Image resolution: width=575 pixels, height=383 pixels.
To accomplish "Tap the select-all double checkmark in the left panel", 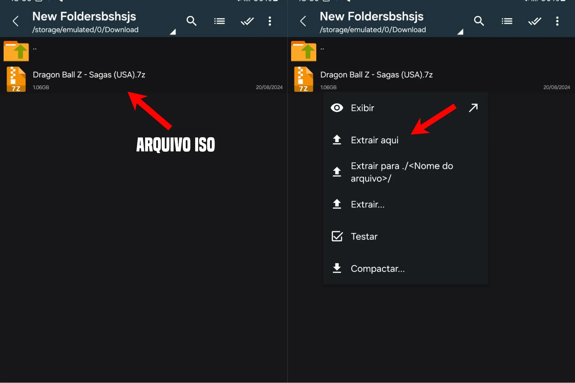I will point(247,21).
